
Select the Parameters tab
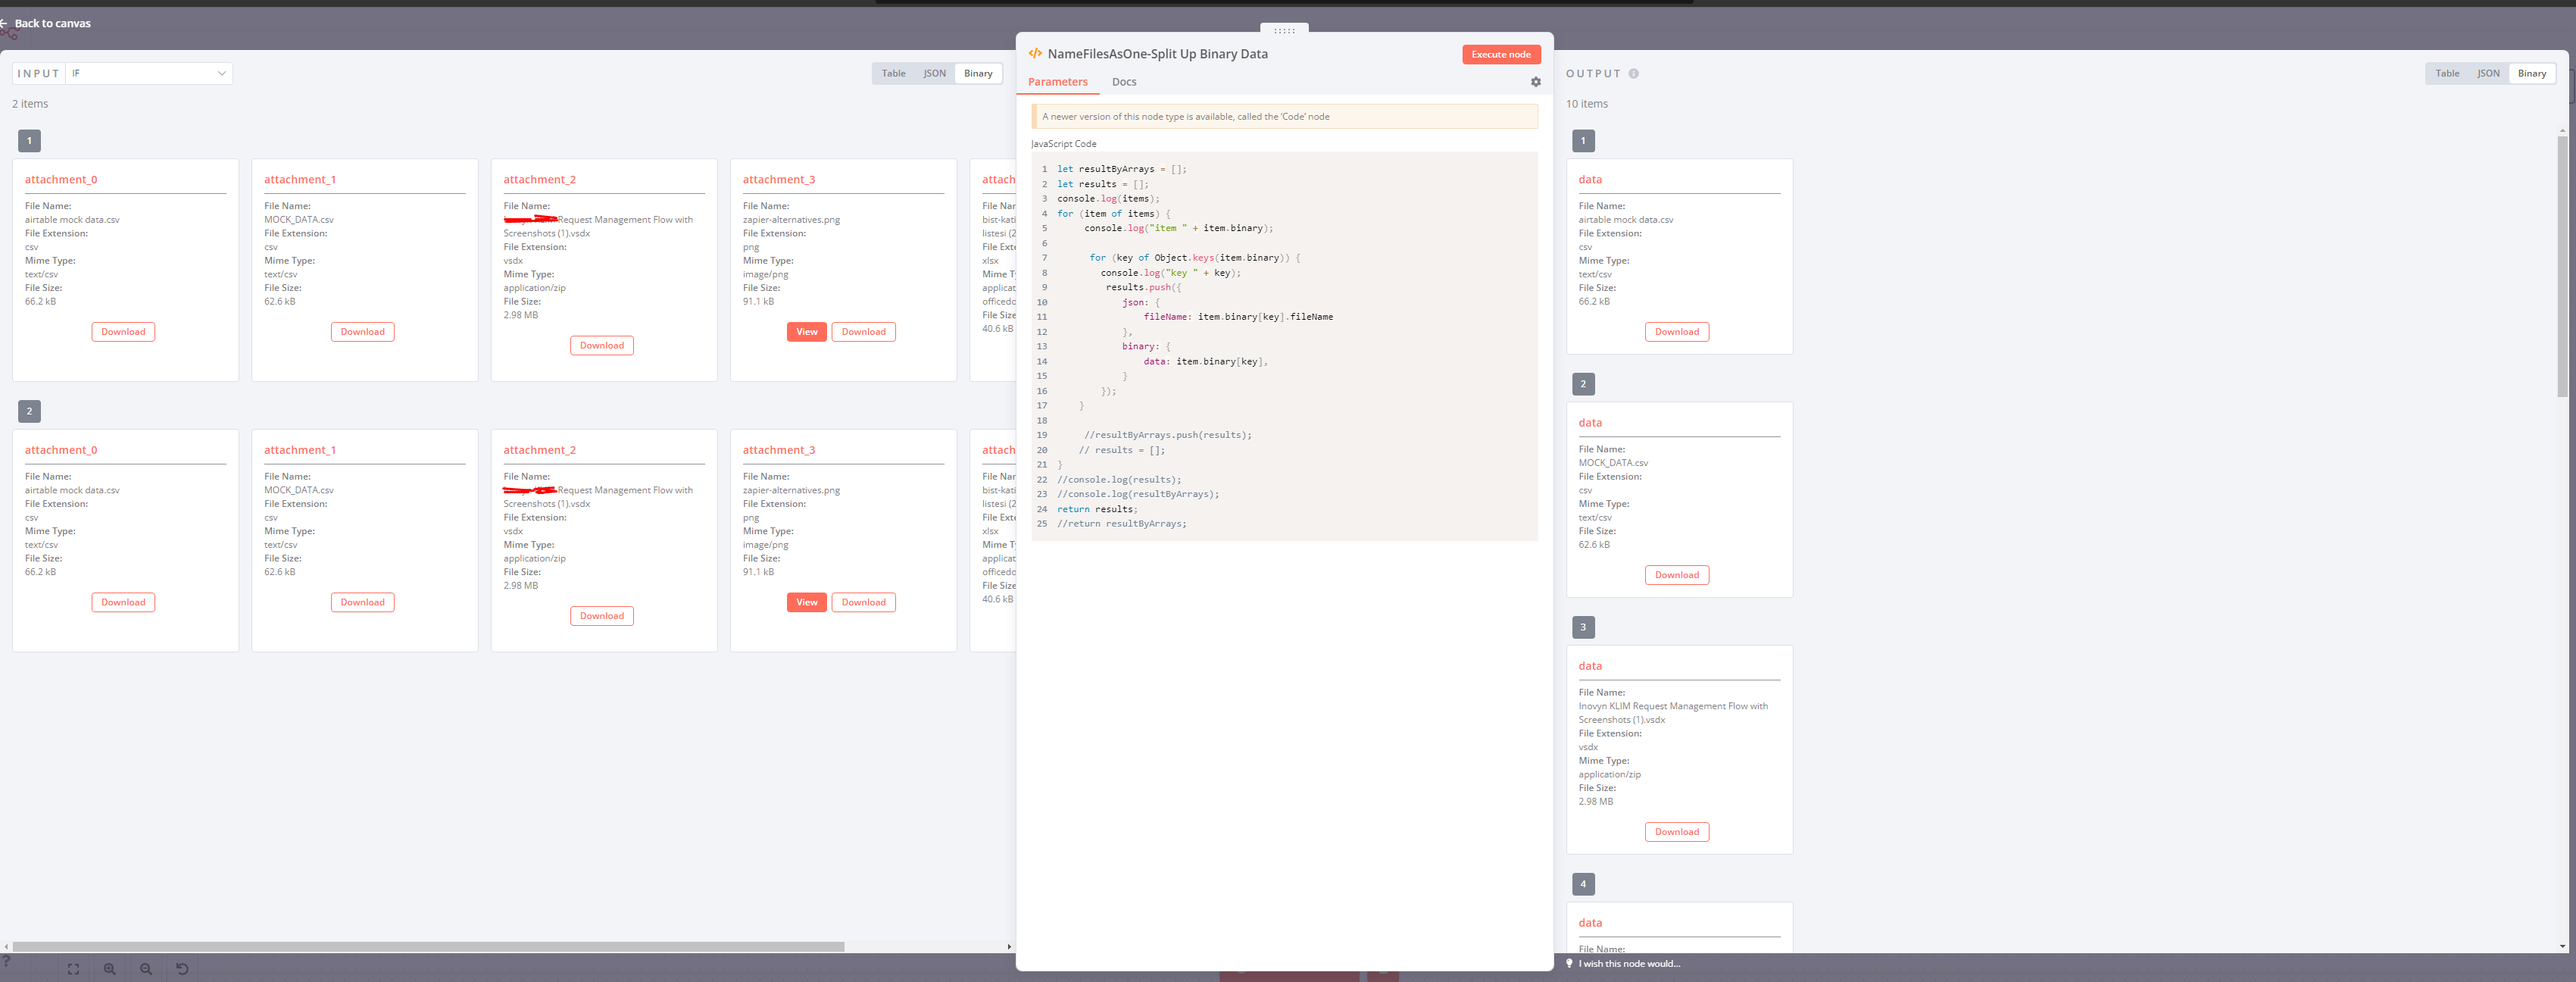1057,82
